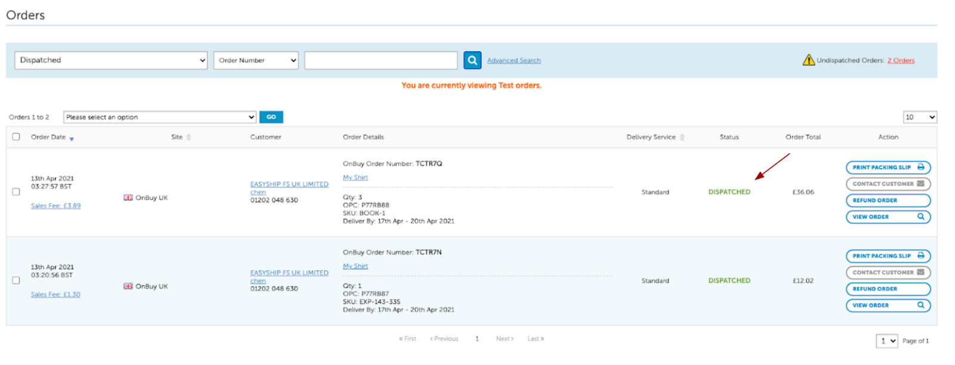The height and width of the screenshot is (365, 955).
Task: Click the UK flag for order TCTR7Q
Action: pos(128,197)
